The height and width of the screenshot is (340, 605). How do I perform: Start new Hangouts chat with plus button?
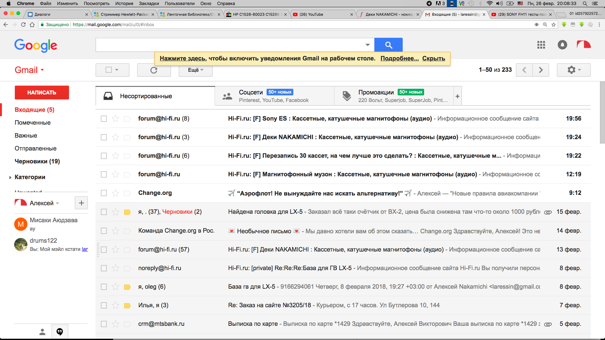(81, 203)
